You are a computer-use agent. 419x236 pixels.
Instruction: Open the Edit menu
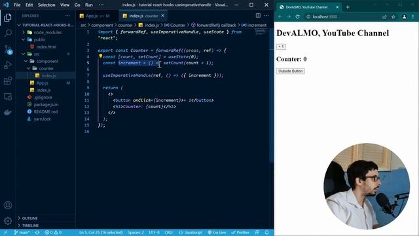coord(29,5)
